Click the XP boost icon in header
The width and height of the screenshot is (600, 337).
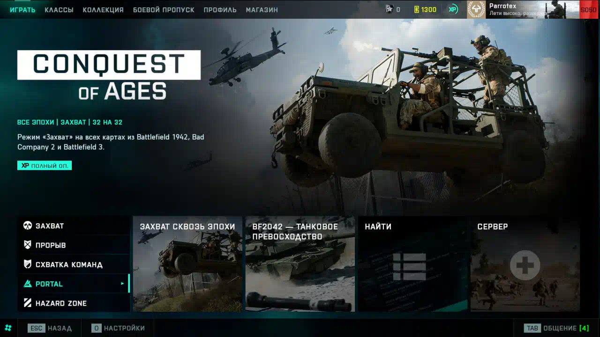pyautogui.click(x=453, y=9)
